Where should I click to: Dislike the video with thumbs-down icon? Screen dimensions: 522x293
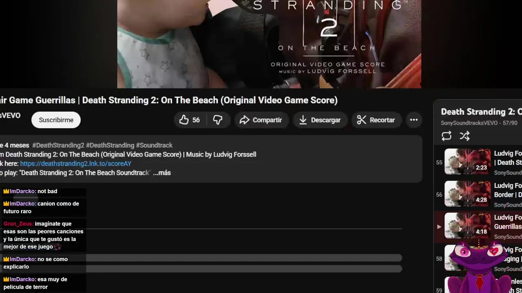[x=218, y=120]
